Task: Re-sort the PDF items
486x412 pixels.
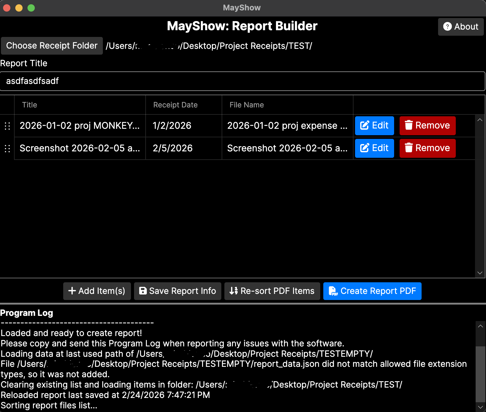Action: click(x=272, y=291)
